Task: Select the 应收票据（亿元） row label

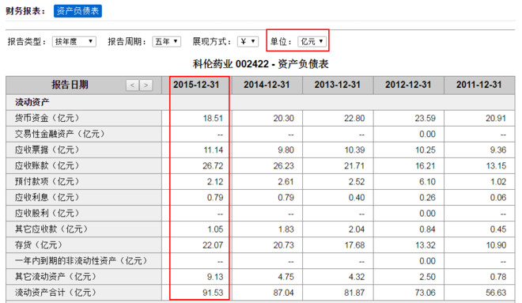Action: (47, 150)
